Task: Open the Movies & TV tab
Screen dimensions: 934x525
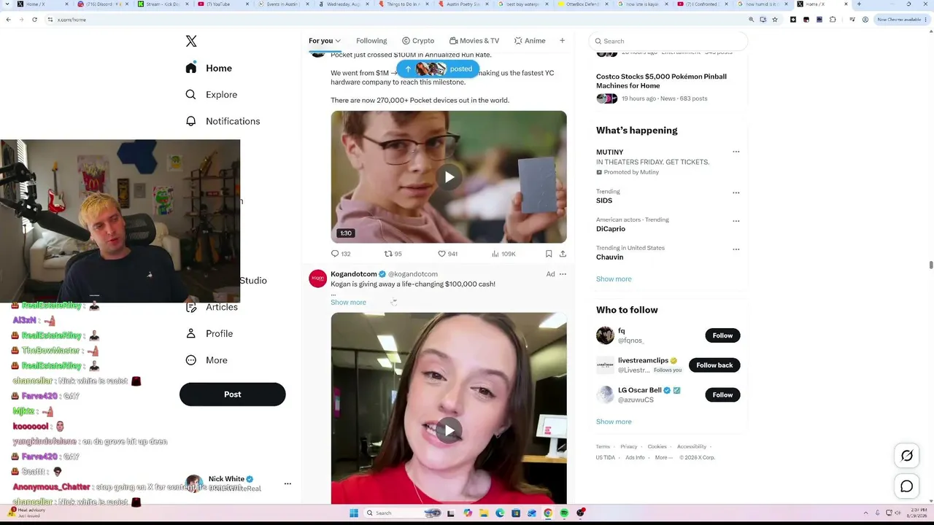Action: pos(474,41)
